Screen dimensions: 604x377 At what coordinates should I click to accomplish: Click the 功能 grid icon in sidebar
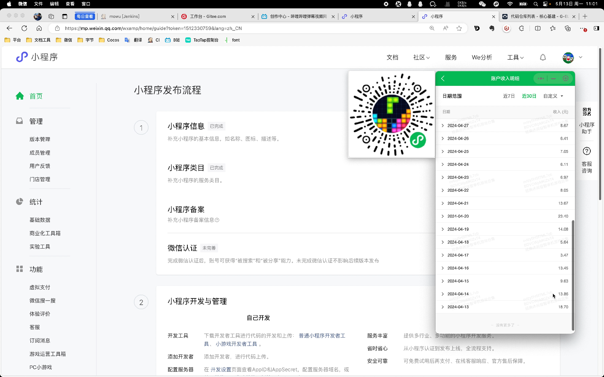tap(20, 269)
